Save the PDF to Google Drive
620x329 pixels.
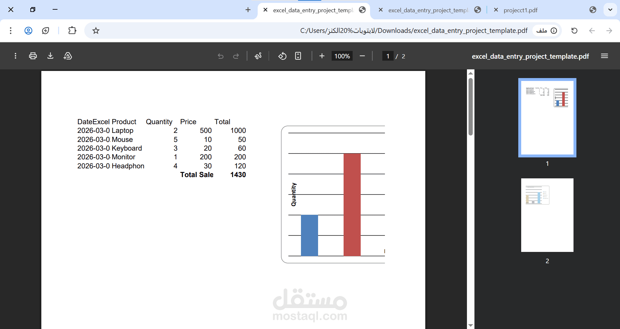click(68, 56)
